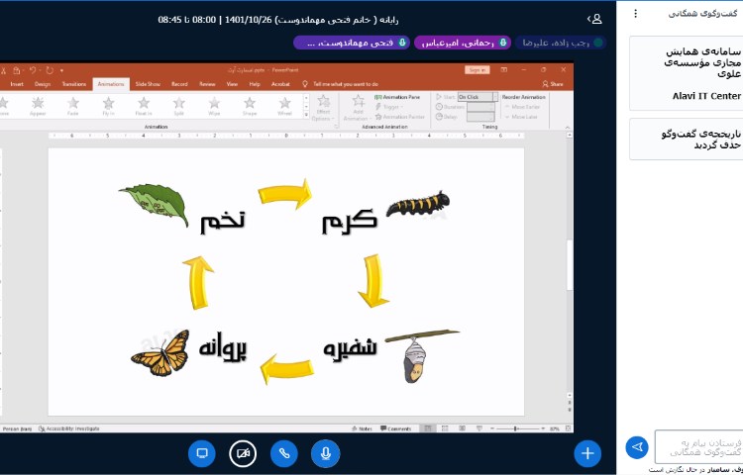Screen dimensions: 743x475
Task: Open the Transitions ribbon tab
Action: 74,84
